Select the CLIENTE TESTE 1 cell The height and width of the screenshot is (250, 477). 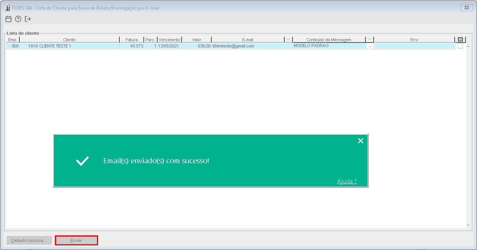tap(79, 46)
